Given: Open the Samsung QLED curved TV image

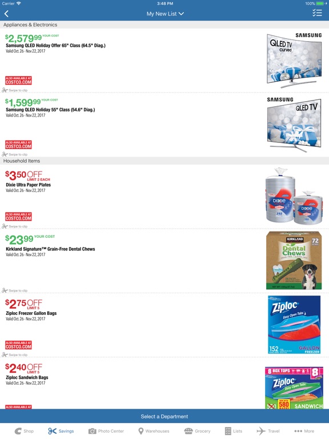Looking at the screenshot, I should pyautogui.click(x=294, y=60).
